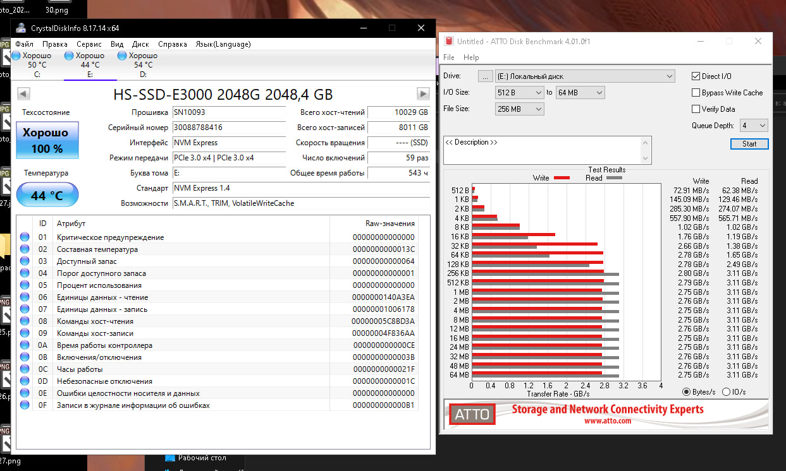Click status orb for attribute 02
The width and height of the screenshot is (786, 471).
point(25,249)
